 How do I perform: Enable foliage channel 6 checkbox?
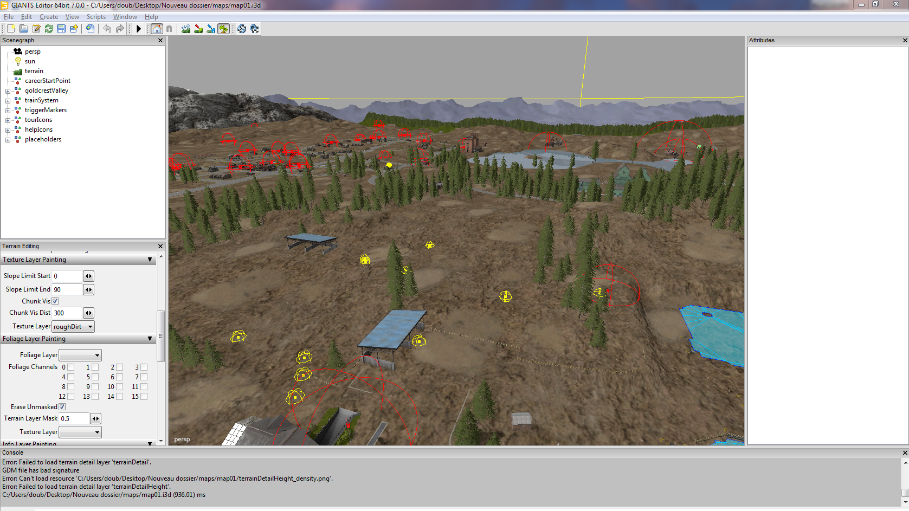click(x=119, y=377)
